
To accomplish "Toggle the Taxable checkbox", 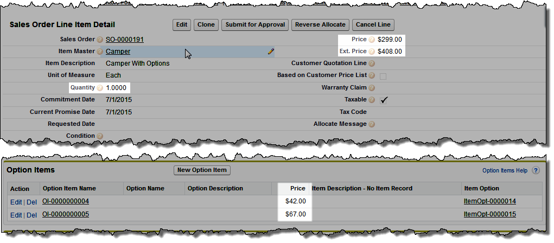I will click(384, 100).
